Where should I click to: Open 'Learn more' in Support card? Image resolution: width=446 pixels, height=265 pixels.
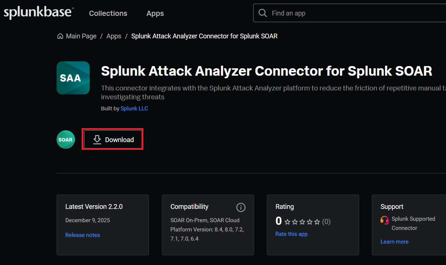click(394, 242)
